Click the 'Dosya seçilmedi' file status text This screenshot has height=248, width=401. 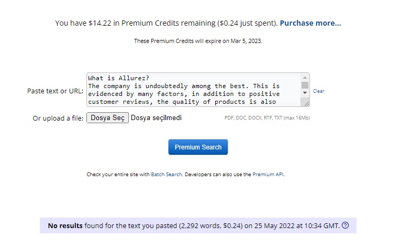pyautogui.click(x=156, y=118)
